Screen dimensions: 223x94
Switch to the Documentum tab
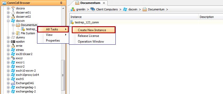(x=88, y=3)
